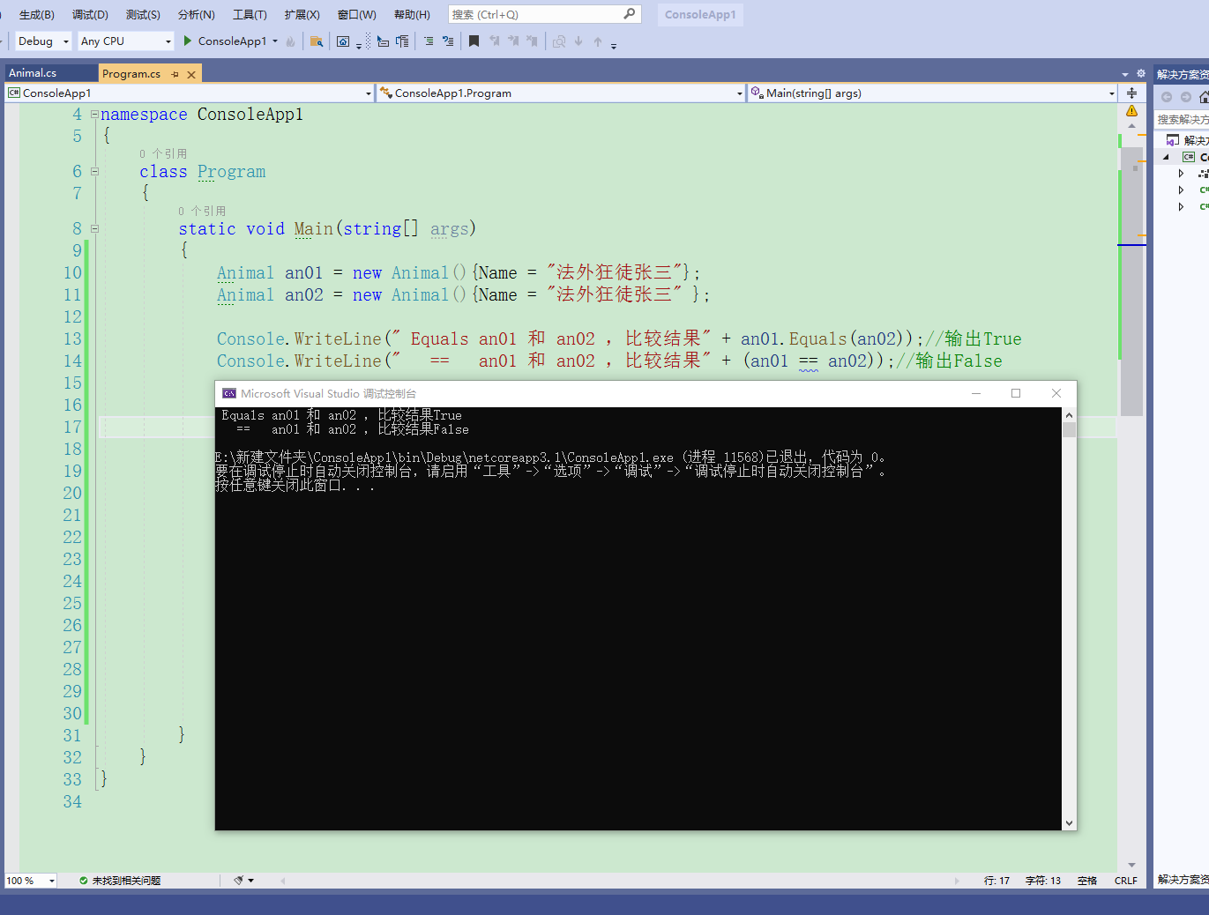Go back in Solution Explorer
This screenshot has height=915, width=1209.
tap(1167, 97)
